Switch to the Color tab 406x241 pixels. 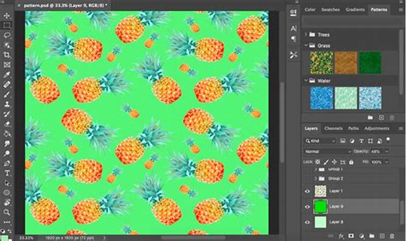[x=310, y=9]
